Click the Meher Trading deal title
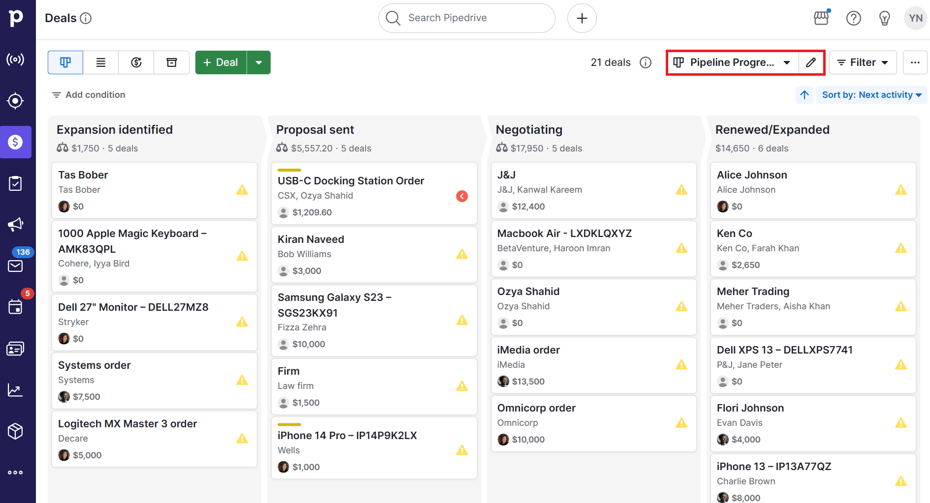 click(x=753, y=292)
